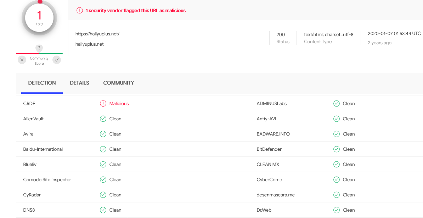Click the BitDefender vendor name
The height and width of the screenshot is (218, 423).
[269, 149]
